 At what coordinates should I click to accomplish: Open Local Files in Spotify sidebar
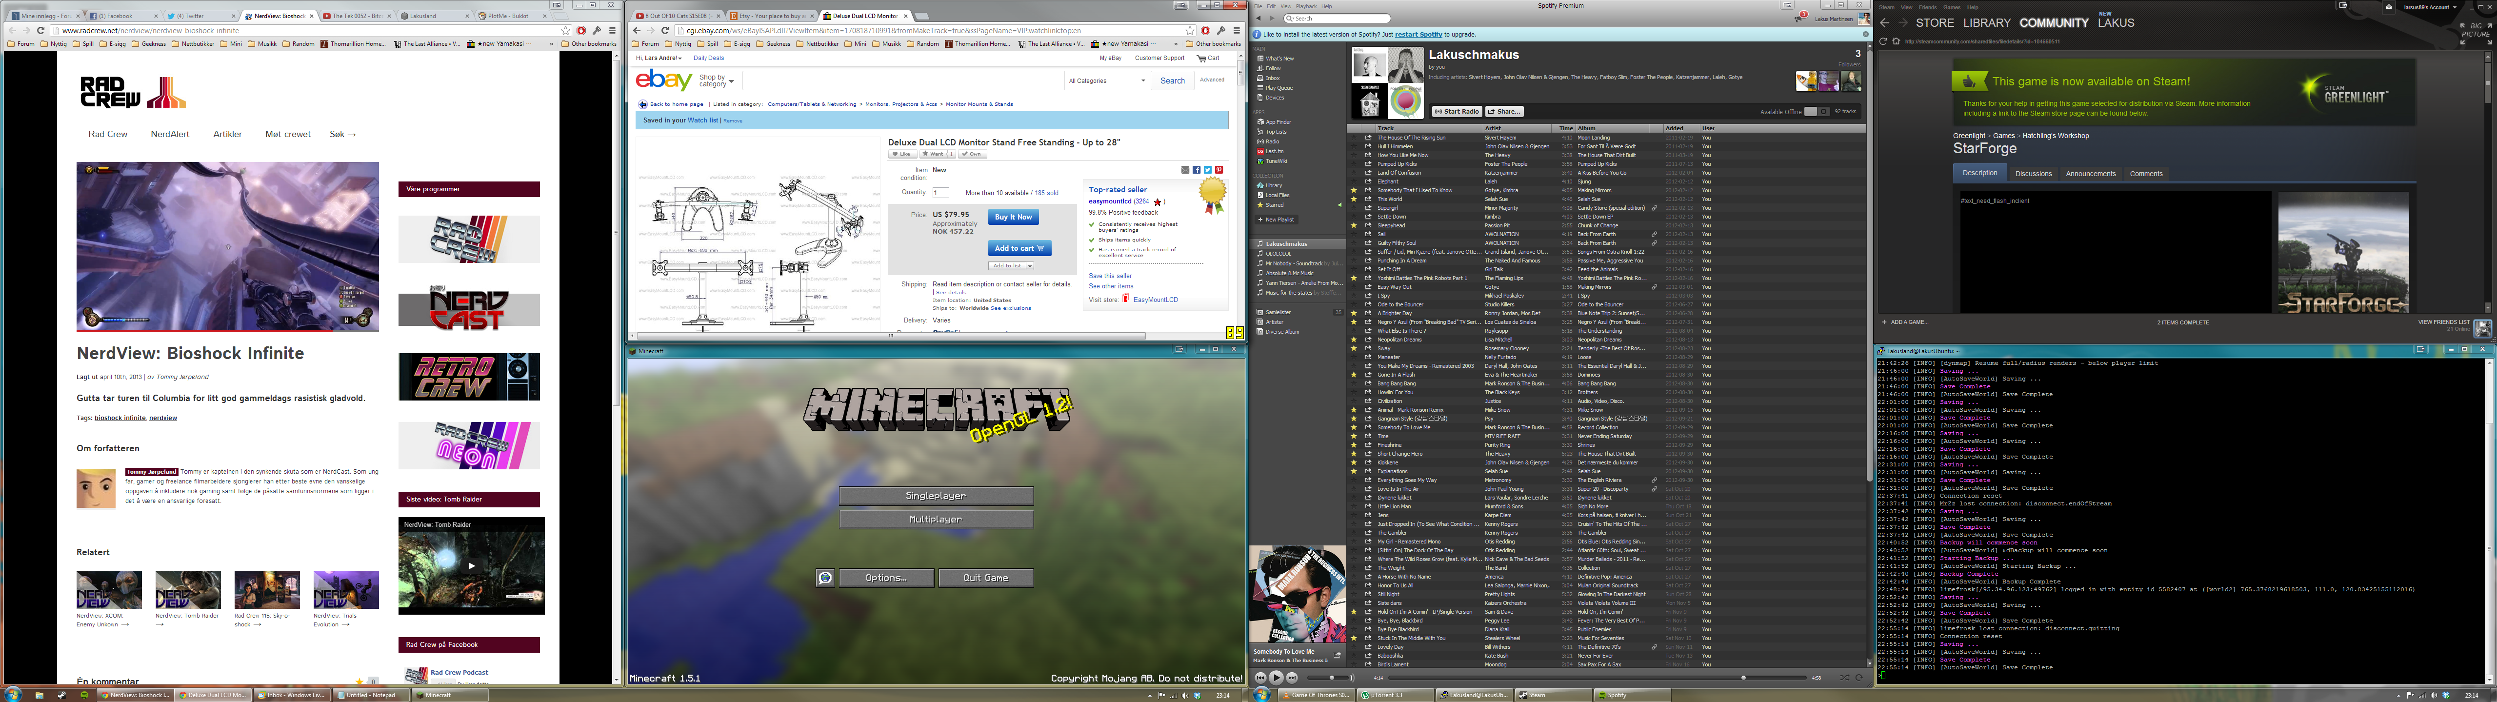point(1275,195)
